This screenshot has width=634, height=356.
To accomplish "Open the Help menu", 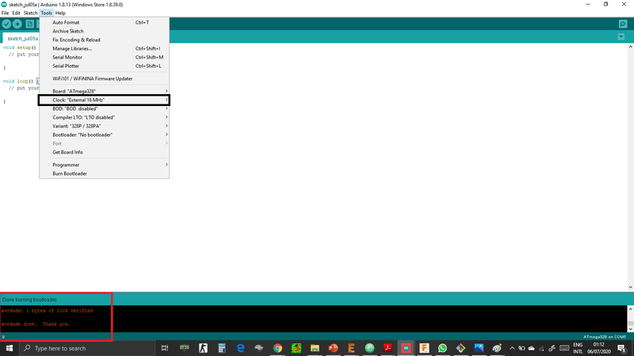I will coord(60,13).
